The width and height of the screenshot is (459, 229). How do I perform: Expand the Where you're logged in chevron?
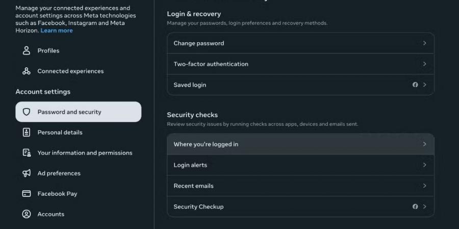[x=424, y=144]
